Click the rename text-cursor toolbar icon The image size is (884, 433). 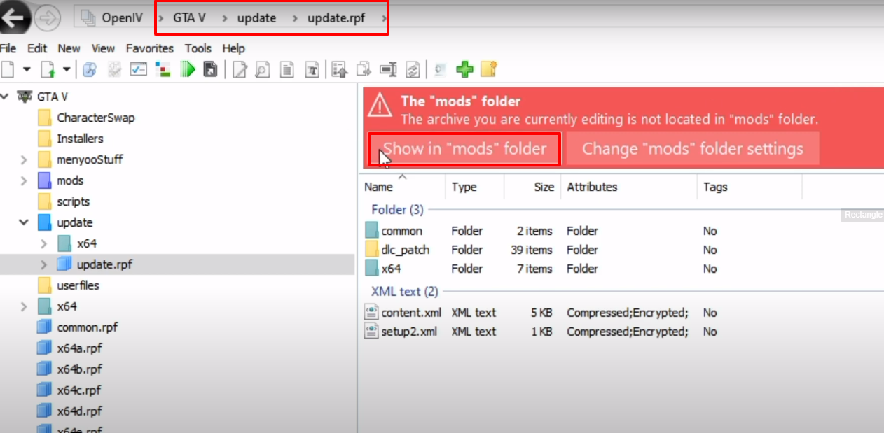click(x=388, y=69)
